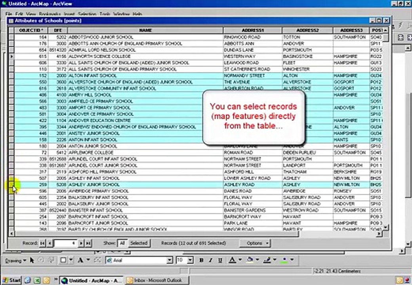Click the cell BANISTER GARDENS

[252, 211]
